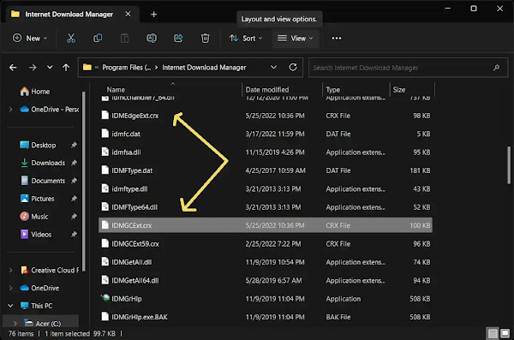The height and width of the screenshot is (340, 514).
Task: Select the IDMFType.dat file
Action: (266, 170)
